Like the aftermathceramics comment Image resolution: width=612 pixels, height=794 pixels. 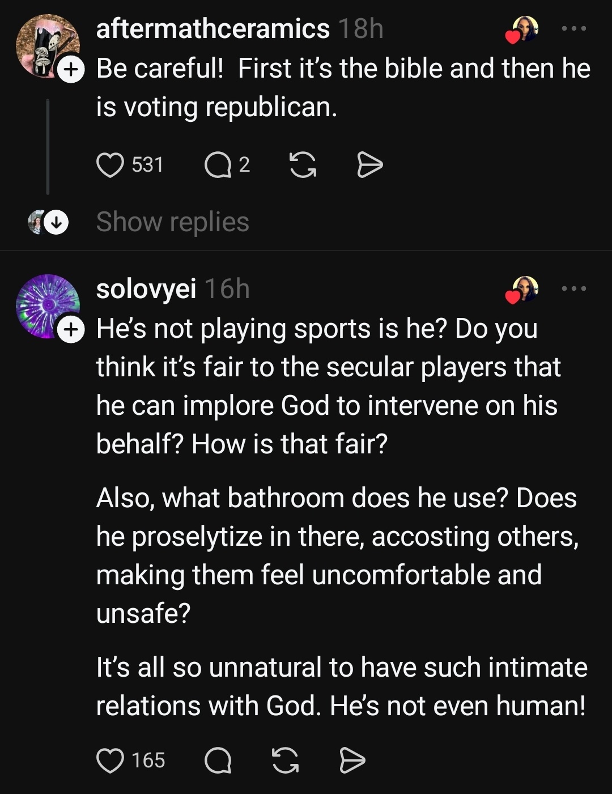[x=110, y=165]
